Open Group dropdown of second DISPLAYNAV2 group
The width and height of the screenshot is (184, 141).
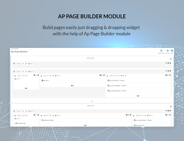pos(19,71)
